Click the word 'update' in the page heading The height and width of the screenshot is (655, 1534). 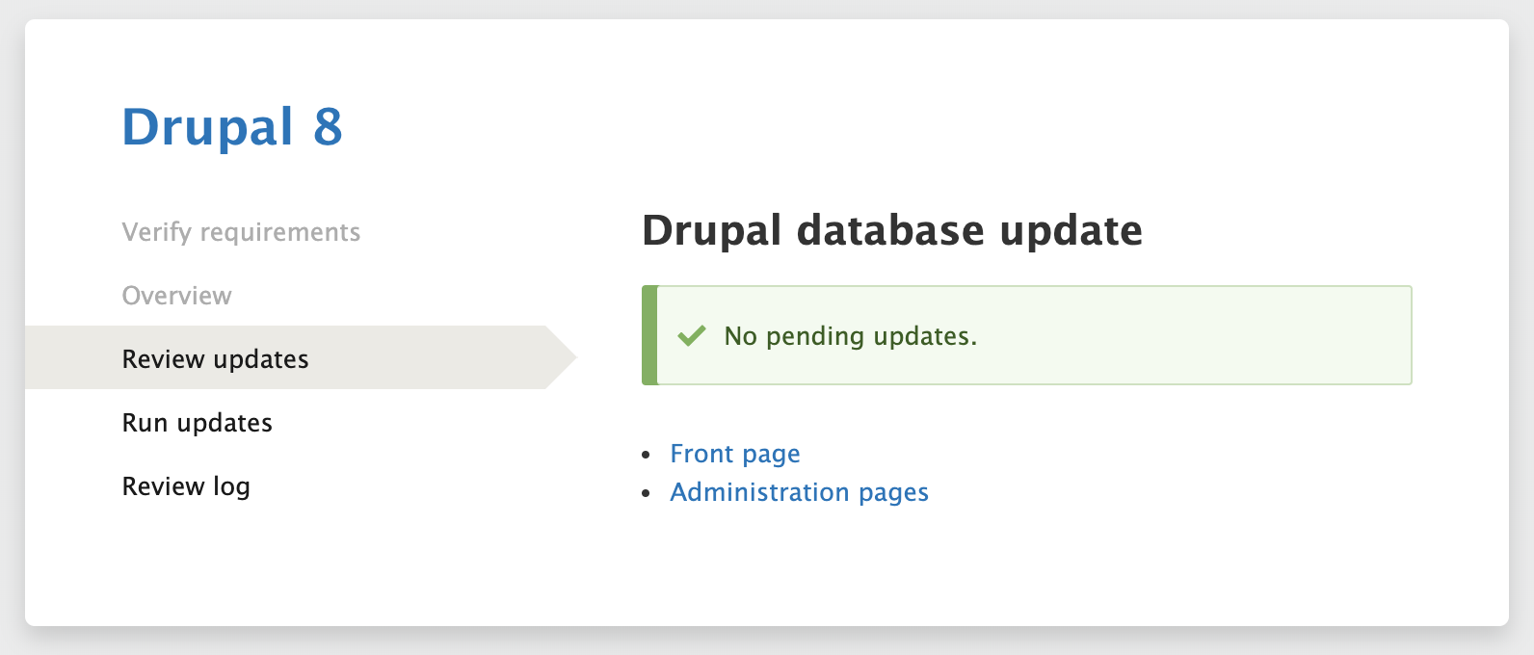[1071, 231]
